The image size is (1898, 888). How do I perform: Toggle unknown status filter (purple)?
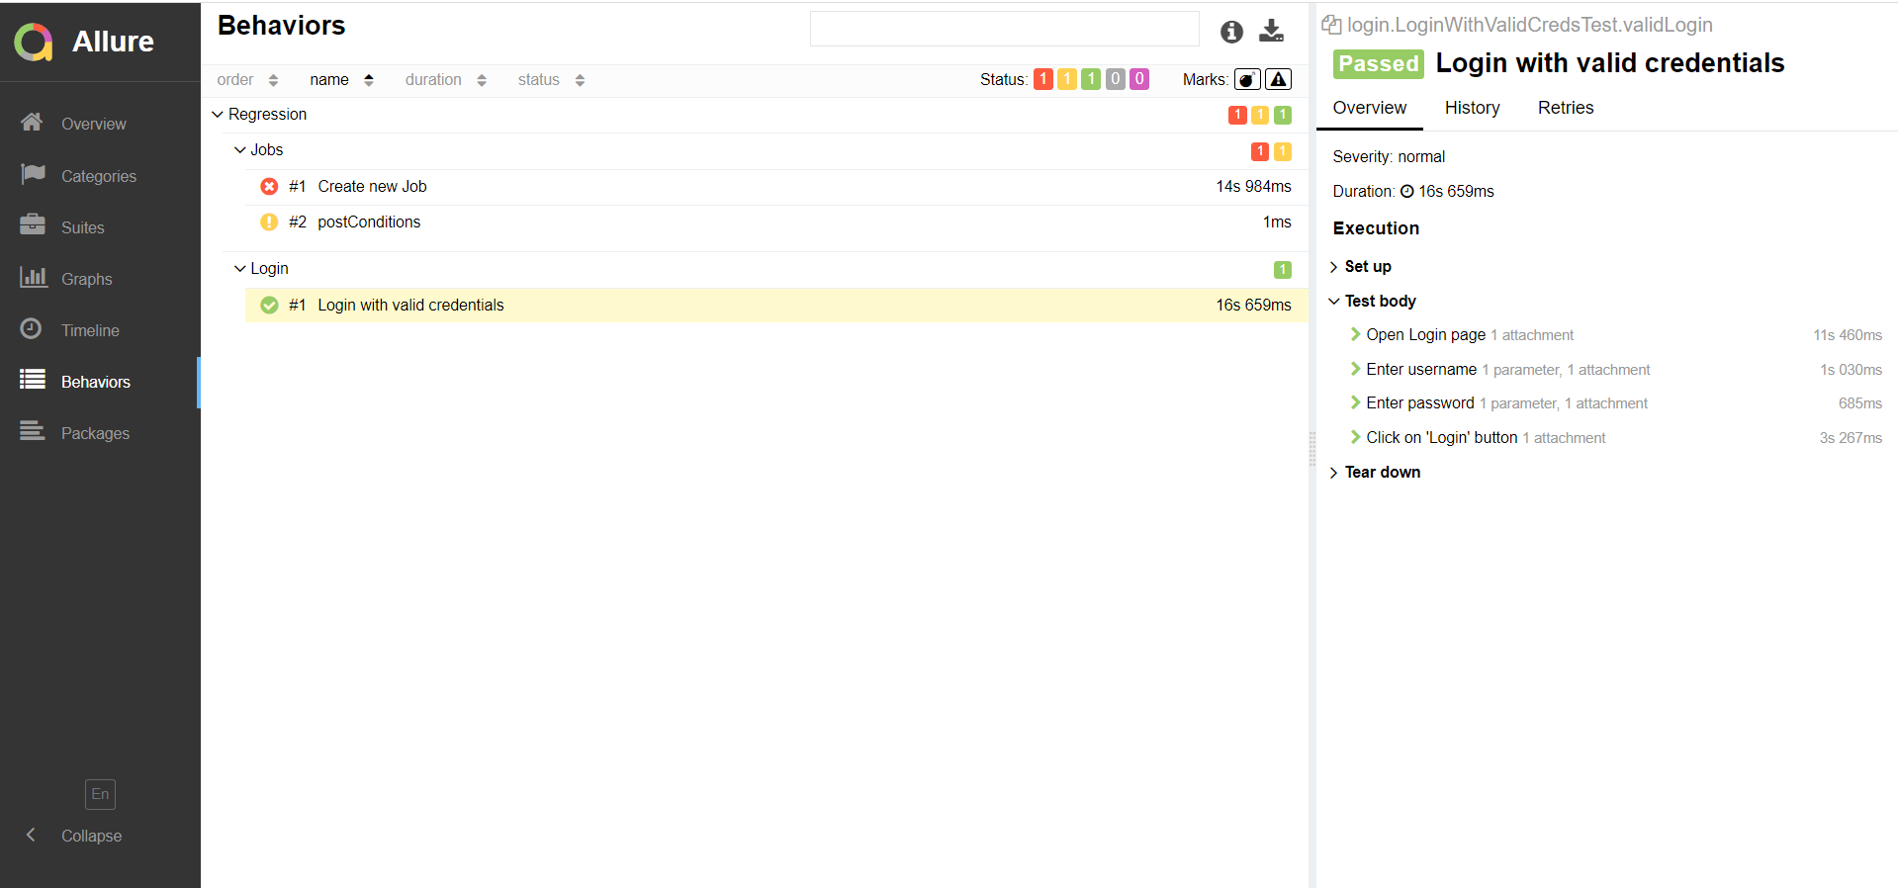[x=1139, y=79]
